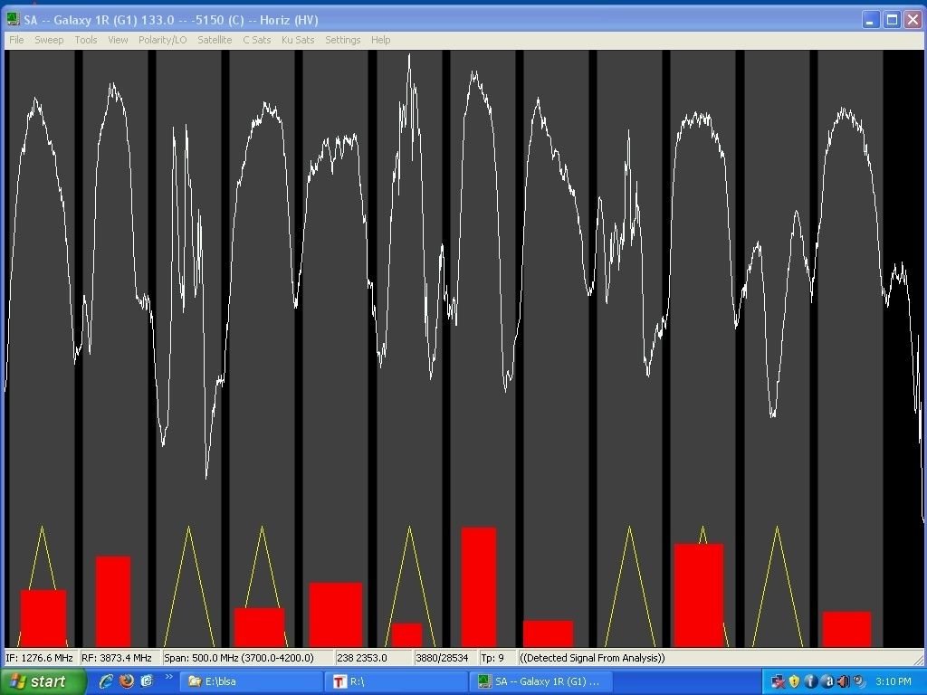The width and height of the screenshot is (927, 695).
Task: Open the Polarity/LO menu
Action: pyautogui.click(x=163, y=40)
